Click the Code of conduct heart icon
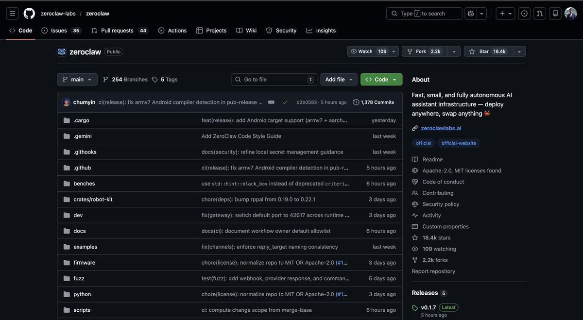This screenshot has width=583, height=320. [415, 182]
